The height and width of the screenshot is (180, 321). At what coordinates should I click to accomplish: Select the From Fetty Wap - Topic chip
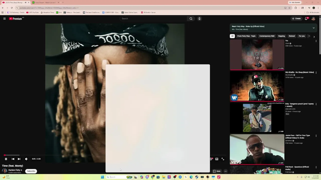pyautogui.click(x=246, y=36)
